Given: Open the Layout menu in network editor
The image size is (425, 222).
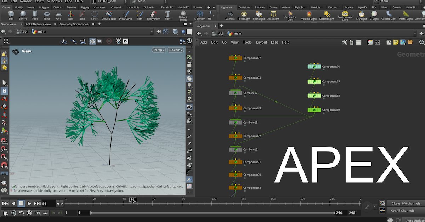Looking at the screenshot, I should tap(261, 42).
